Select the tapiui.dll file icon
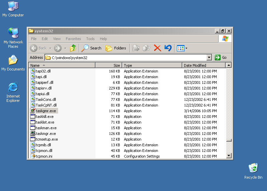The width and height of the screenshot is (267, 191). 33,94
